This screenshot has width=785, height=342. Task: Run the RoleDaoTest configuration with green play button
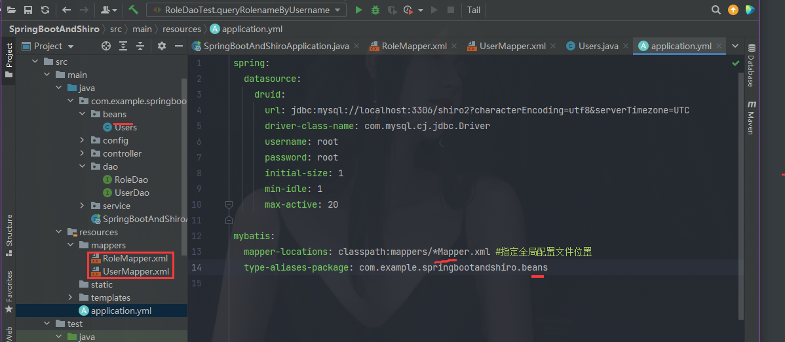coord(358,10)
